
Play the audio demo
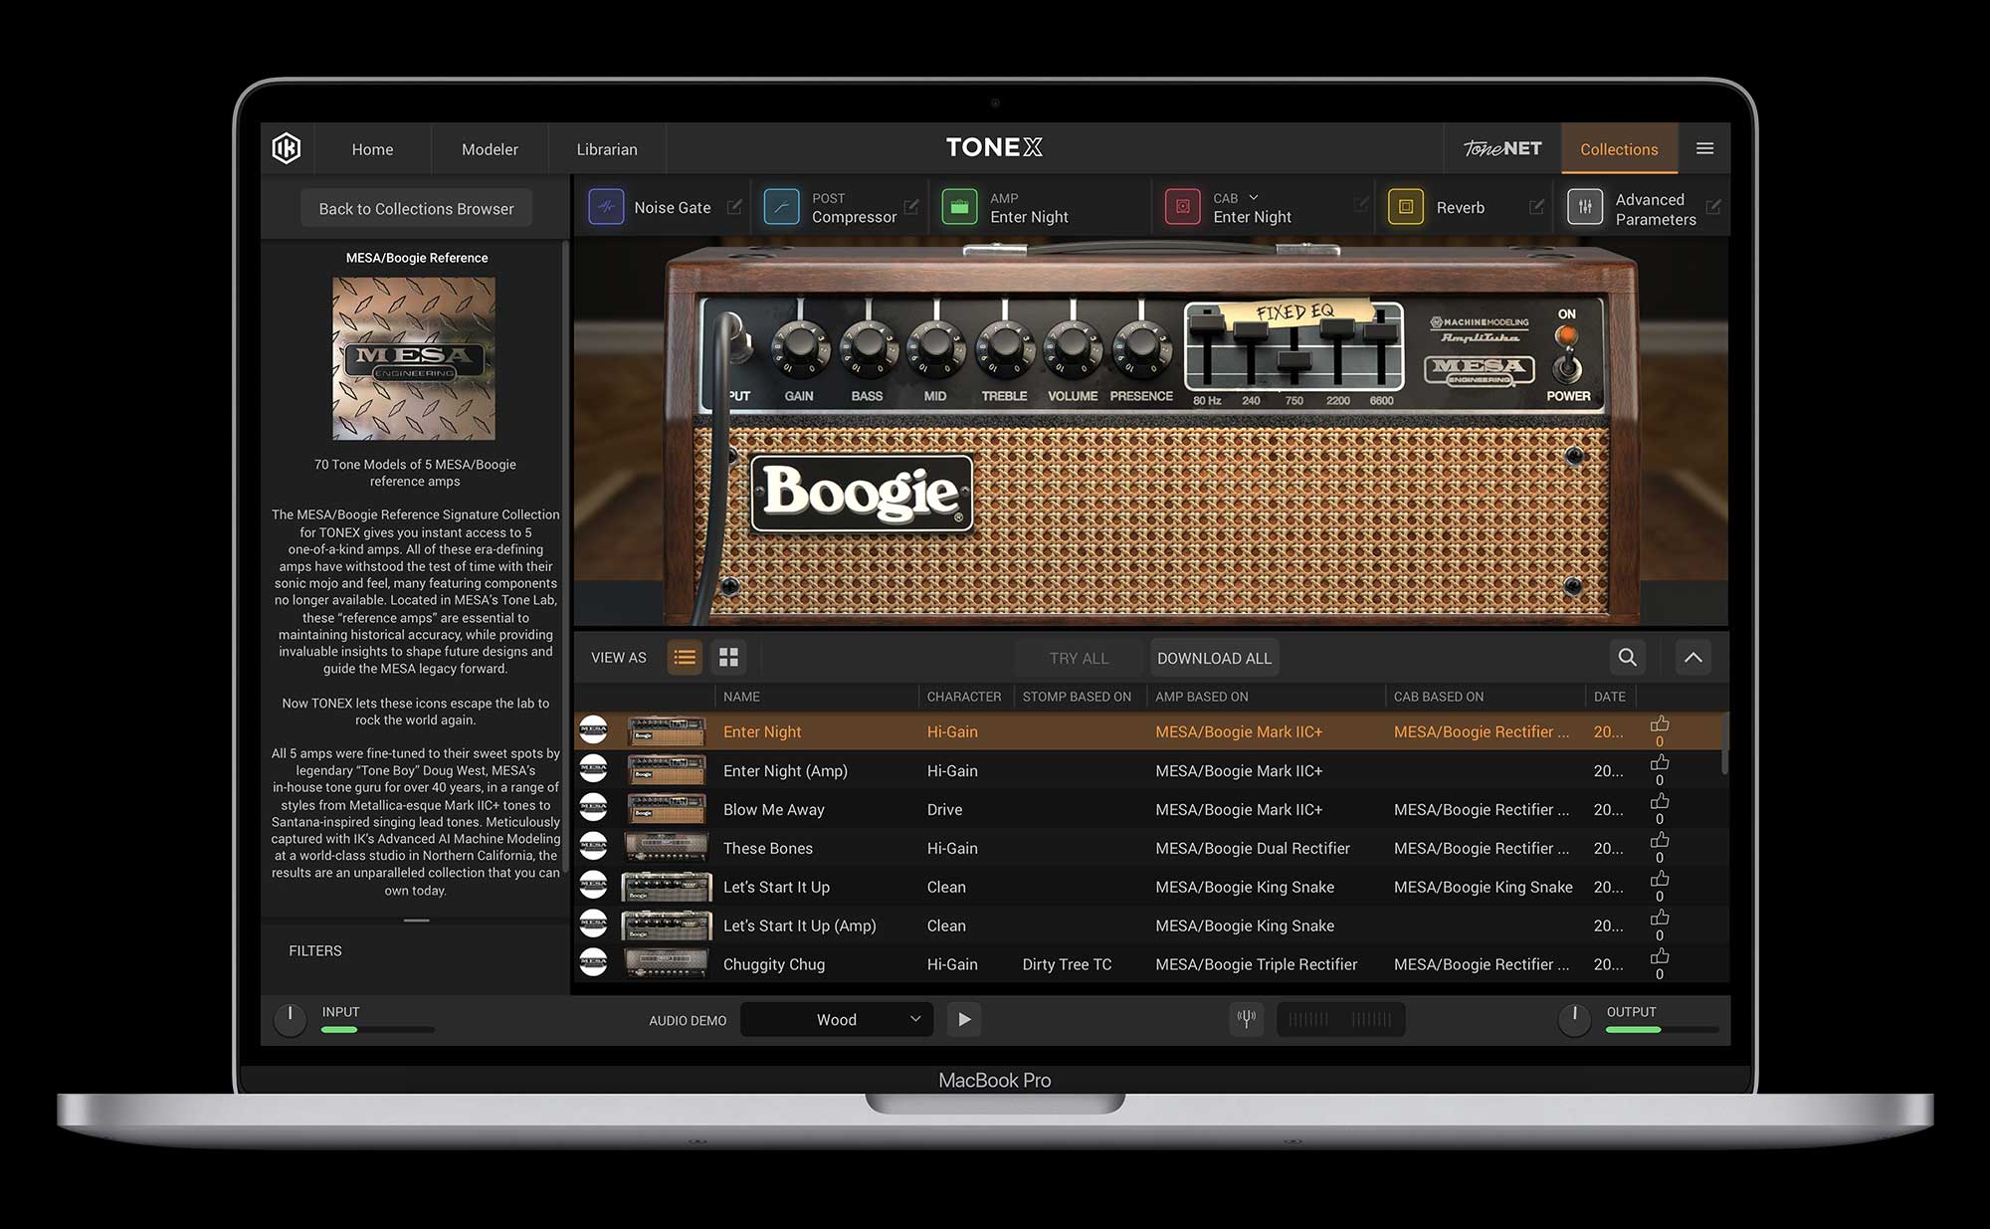pyautogui.click(x=964, y=1019)
